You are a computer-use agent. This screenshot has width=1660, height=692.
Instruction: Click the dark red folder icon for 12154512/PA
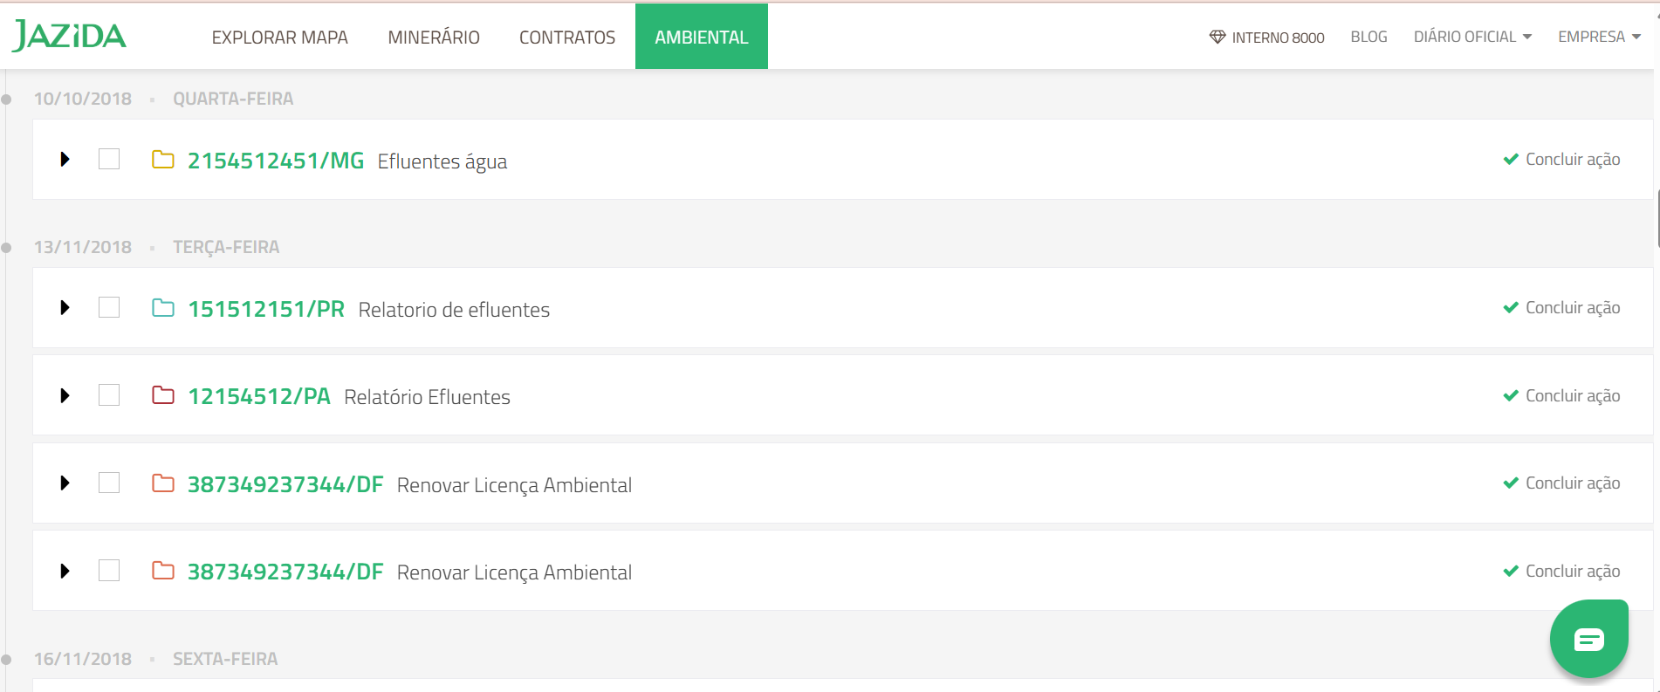(x=163, y=395)
